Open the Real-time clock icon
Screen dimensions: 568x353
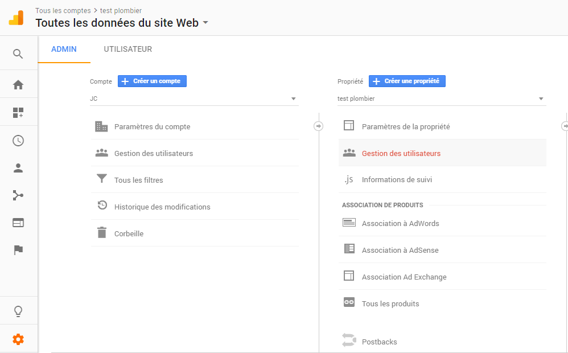click(x=18, y=141)
